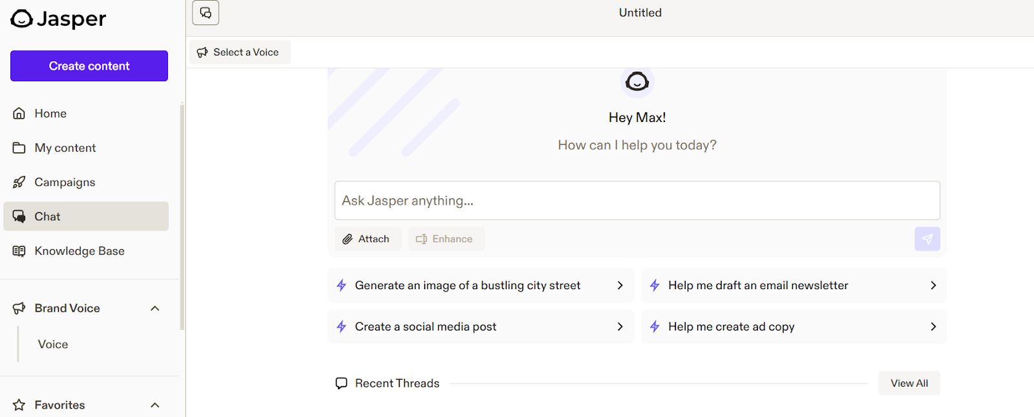Click View All recent threads

(x=909, y=383)
